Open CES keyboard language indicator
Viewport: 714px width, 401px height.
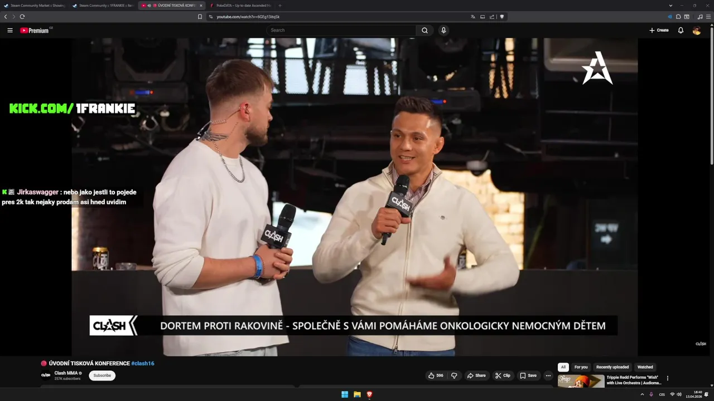[x=662, y=394]
